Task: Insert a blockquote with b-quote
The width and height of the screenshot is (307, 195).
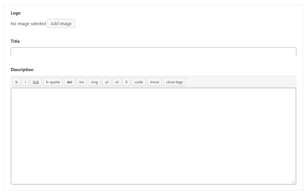Action: (x=52, y=82)
